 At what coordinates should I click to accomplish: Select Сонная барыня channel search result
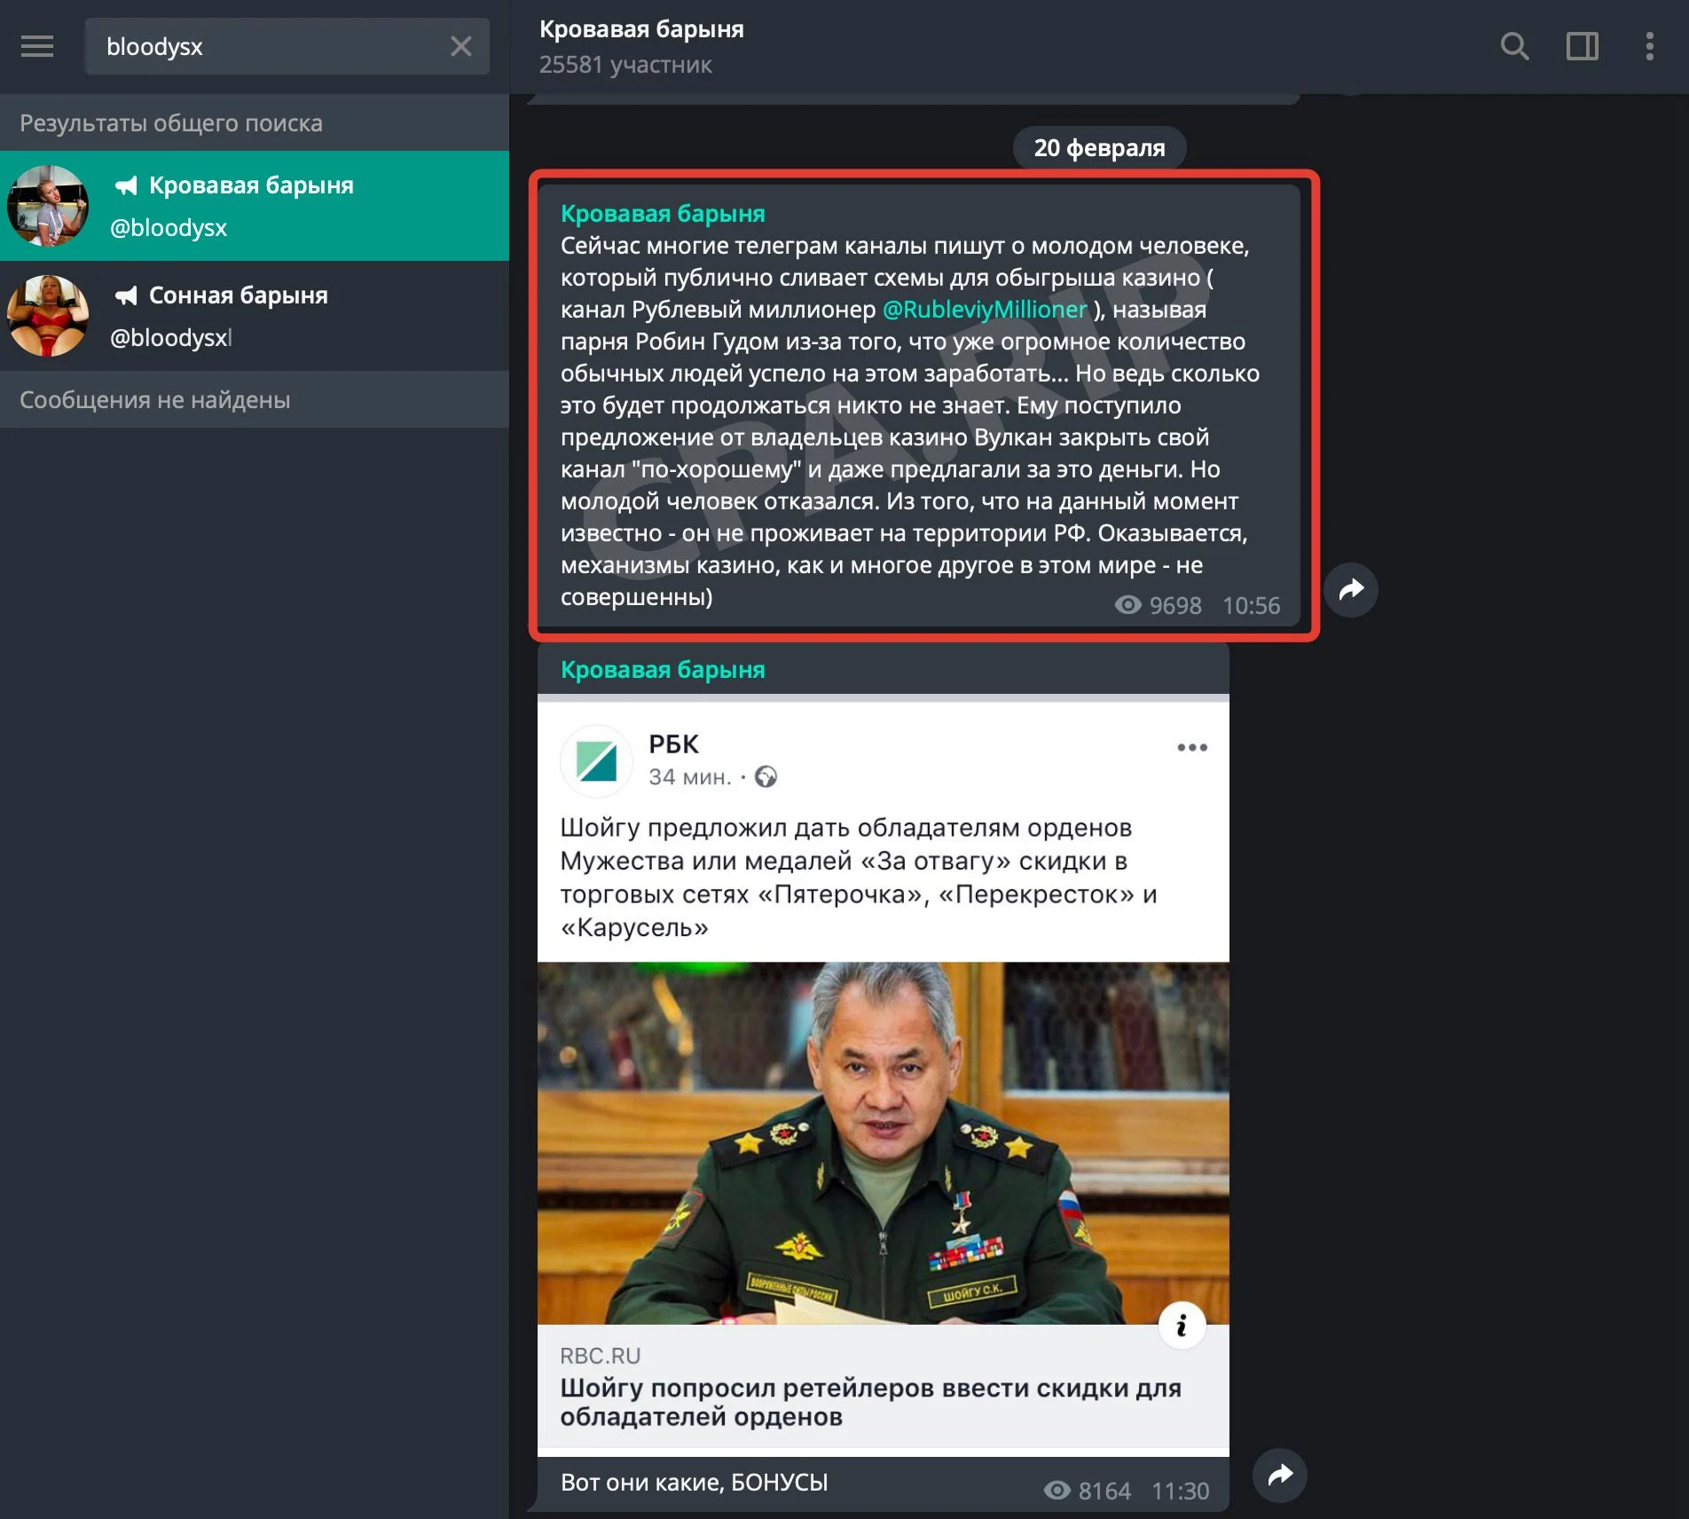255,316
